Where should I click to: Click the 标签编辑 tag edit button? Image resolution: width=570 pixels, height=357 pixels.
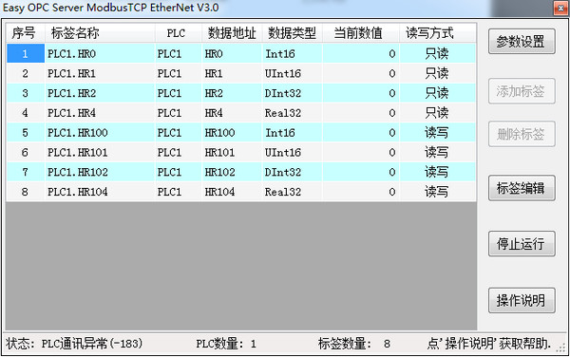(x=522, y=188)
